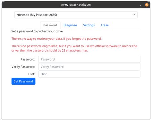This screenshot has width=152, height=121.
Task: Click the "Password:" field label
Action: [x=28, y=59]
